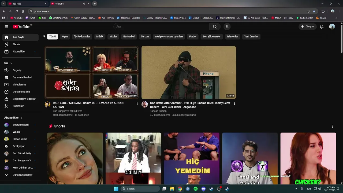The image size is (343, 193).
Task: Click the Oluştur create button
Action: coord(307,27)
